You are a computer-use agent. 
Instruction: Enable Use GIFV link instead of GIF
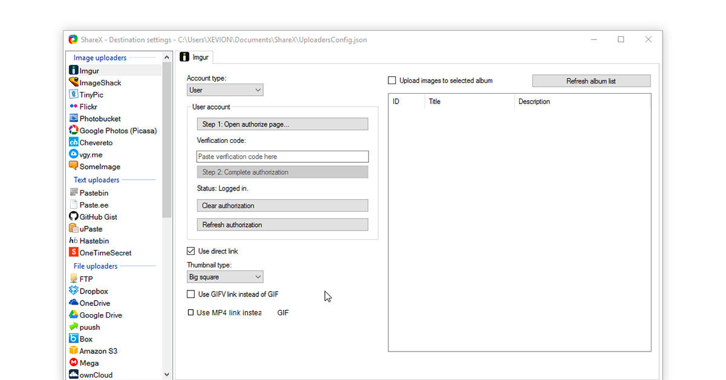191,294
